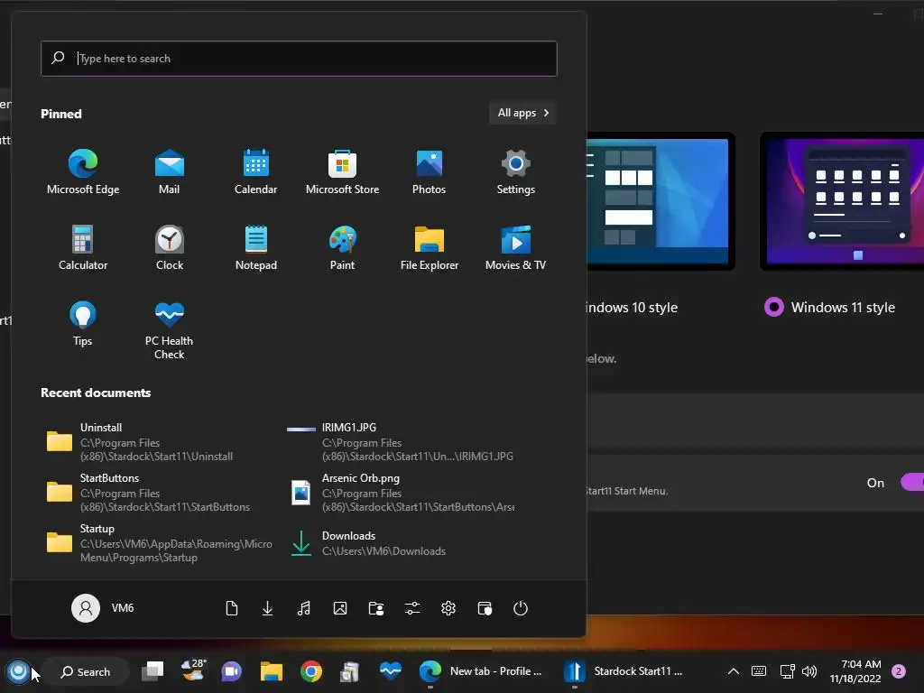This screenshot has width=924, height=693.
Task: Open the Clock app
Action: [x=169, y=247]
